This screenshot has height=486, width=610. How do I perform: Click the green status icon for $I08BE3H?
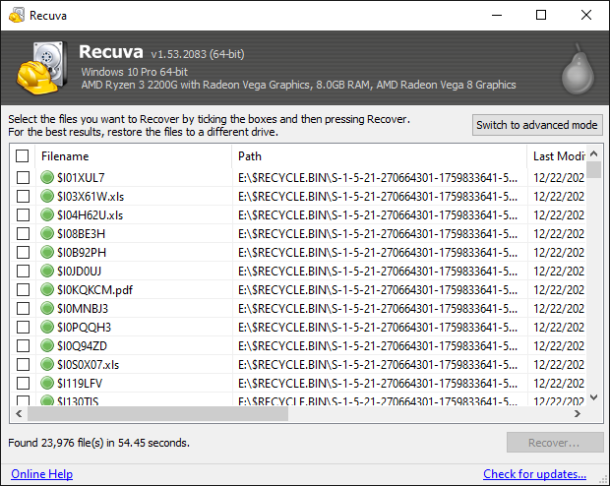click(47, 233)
